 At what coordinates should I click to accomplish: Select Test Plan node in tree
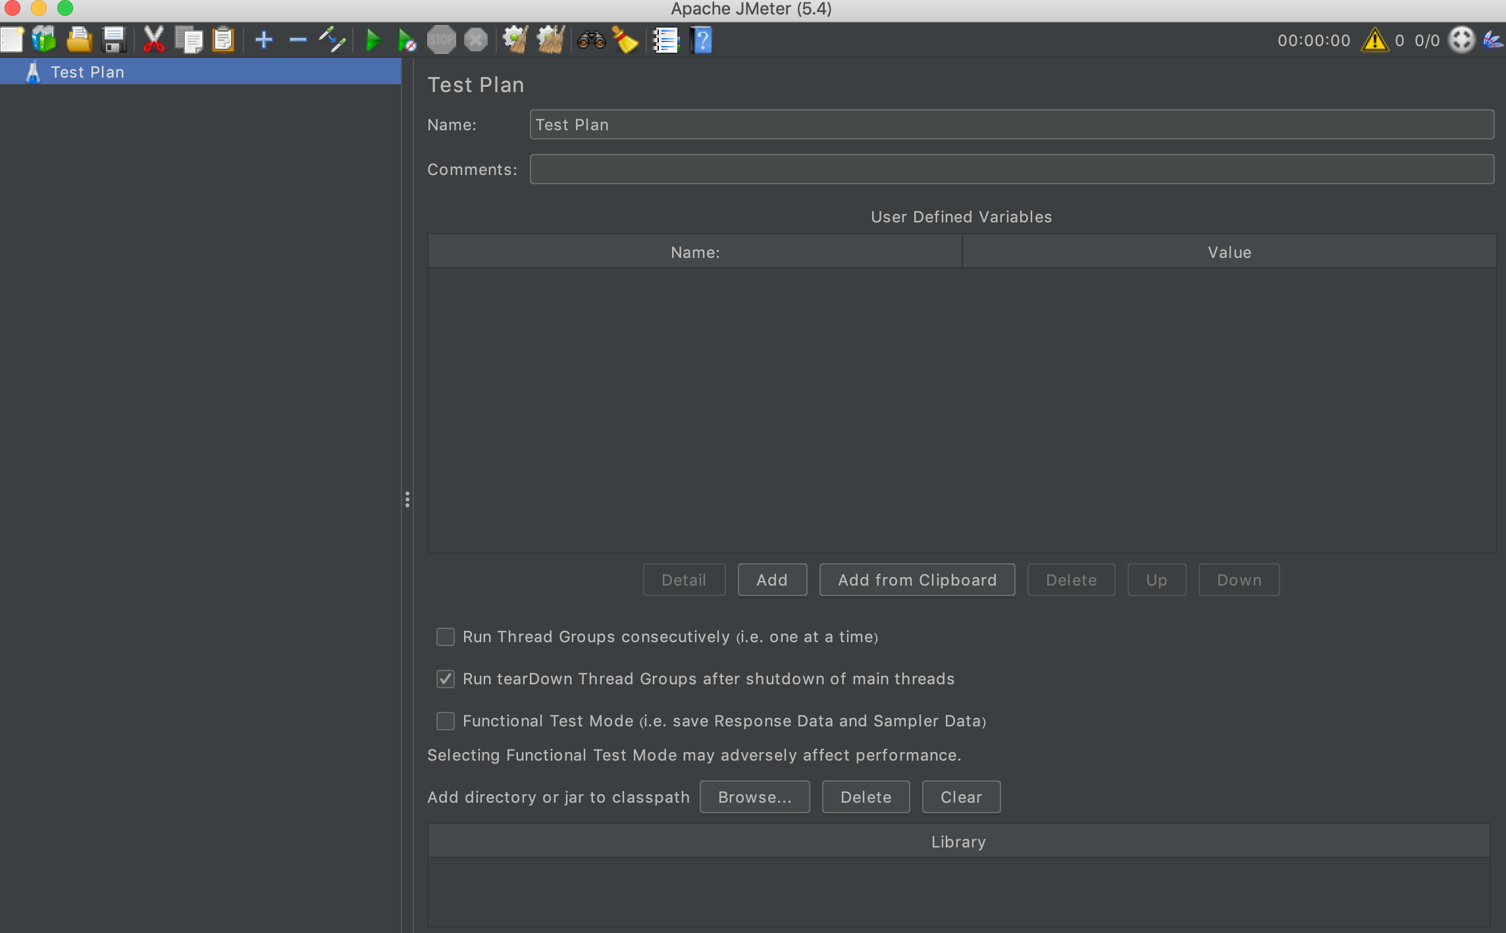click(x=87, y=72)
